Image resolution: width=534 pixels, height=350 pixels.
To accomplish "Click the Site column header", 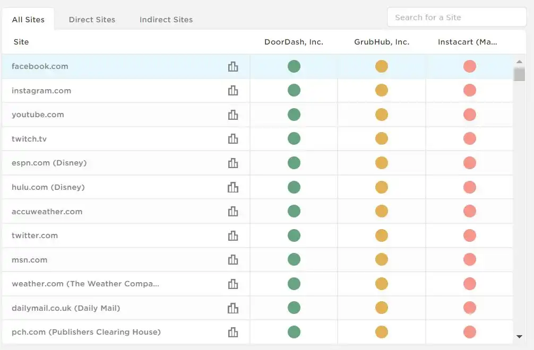I will click(21, 42).
